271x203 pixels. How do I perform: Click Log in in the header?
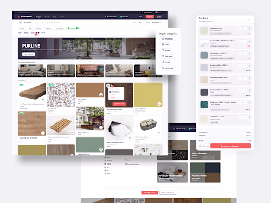pos(140,17)
